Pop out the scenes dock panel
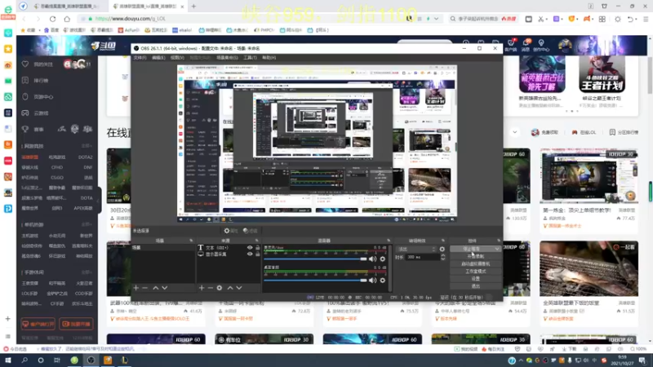The height and width of the screenshot is (367, 653). pyautogui.click(x=191, y=241)
